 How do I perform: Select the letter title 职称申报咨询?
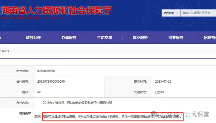(x=46, y=71)
